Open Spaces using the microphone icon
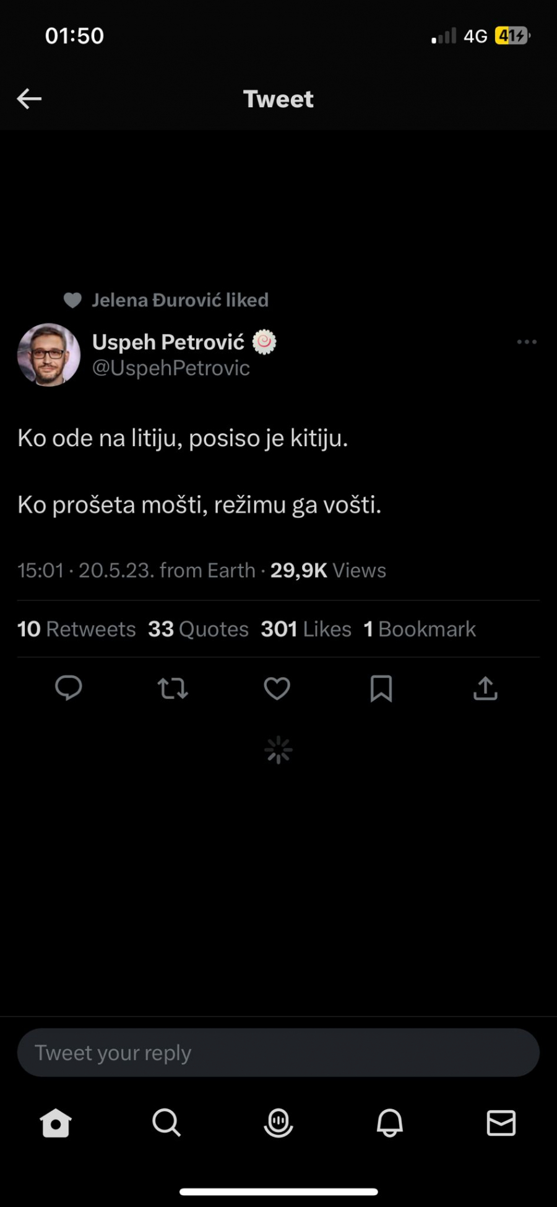This screenshot has height=1207, width=557. [278, 1124]
